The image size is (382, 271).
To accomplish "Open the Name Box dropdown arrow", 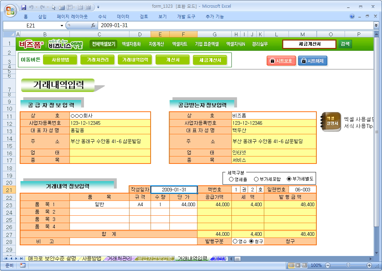I will (62, 25).
